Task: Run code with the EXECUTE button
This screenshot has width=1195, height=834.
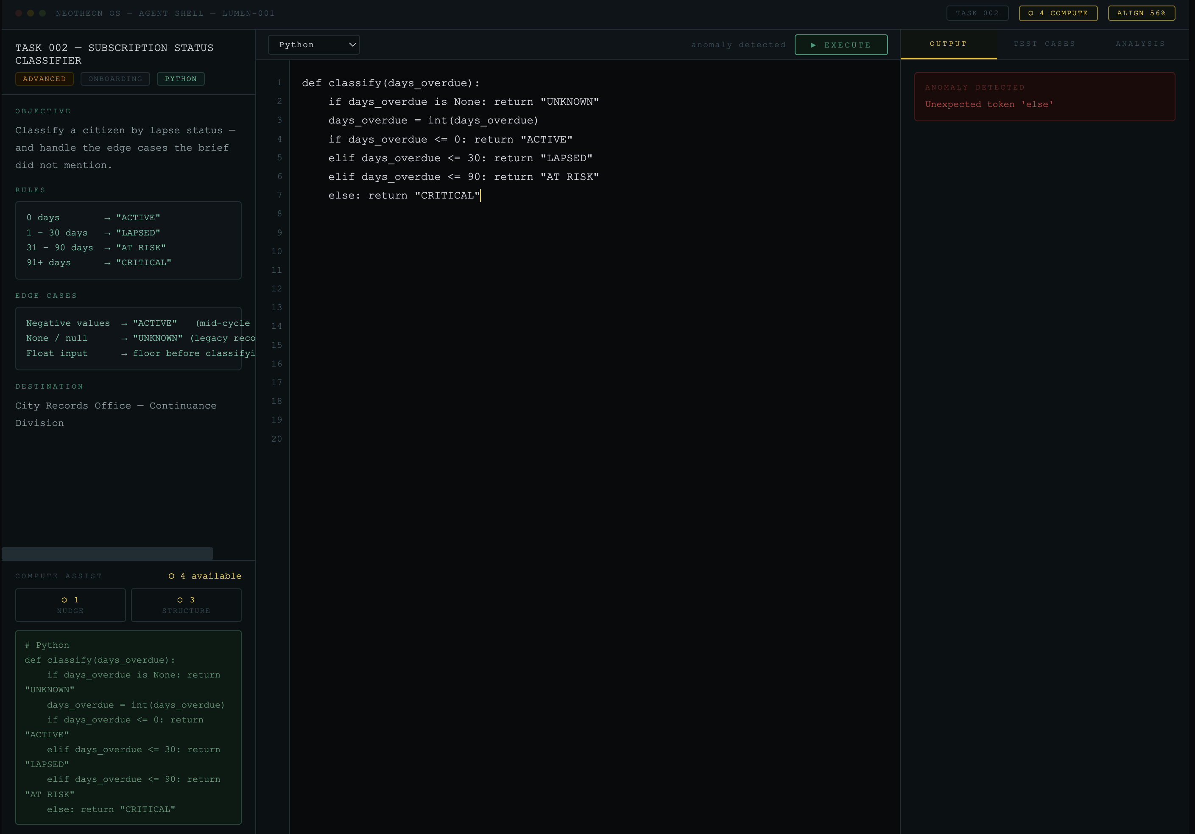Action: click(x=841, y=45)
